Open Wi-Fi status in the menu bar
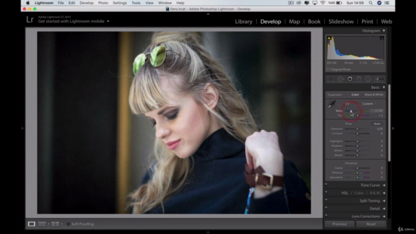This screenshot has width=416, height=234. pyautogui.click(x=322, y=3)
